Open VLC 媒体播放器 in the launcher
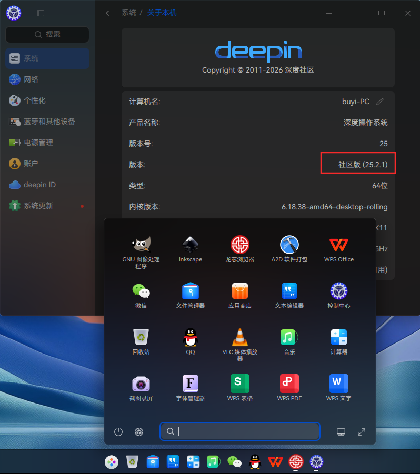Screen dimensions: 420x474 click(x=240, y=345)
